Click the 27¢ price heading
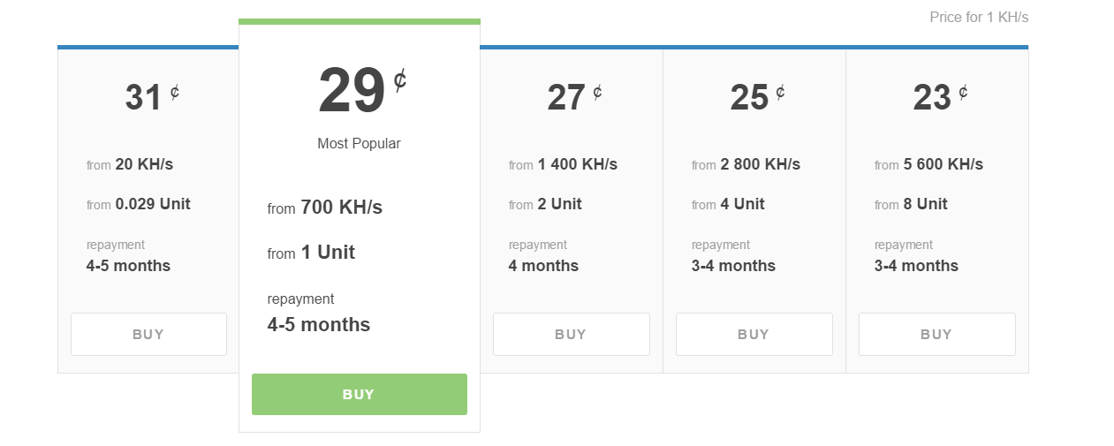 pyautogui.click(x=571, y=97)
